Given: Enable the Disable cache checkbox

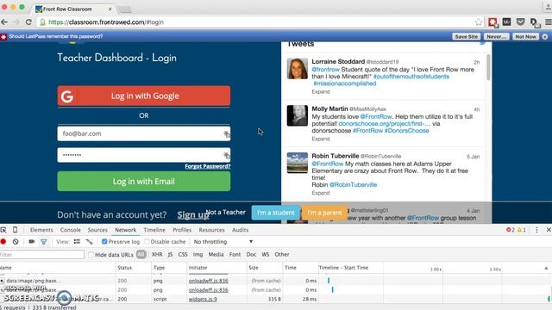Looking at the screenshot, I should (x=147, y=241).
